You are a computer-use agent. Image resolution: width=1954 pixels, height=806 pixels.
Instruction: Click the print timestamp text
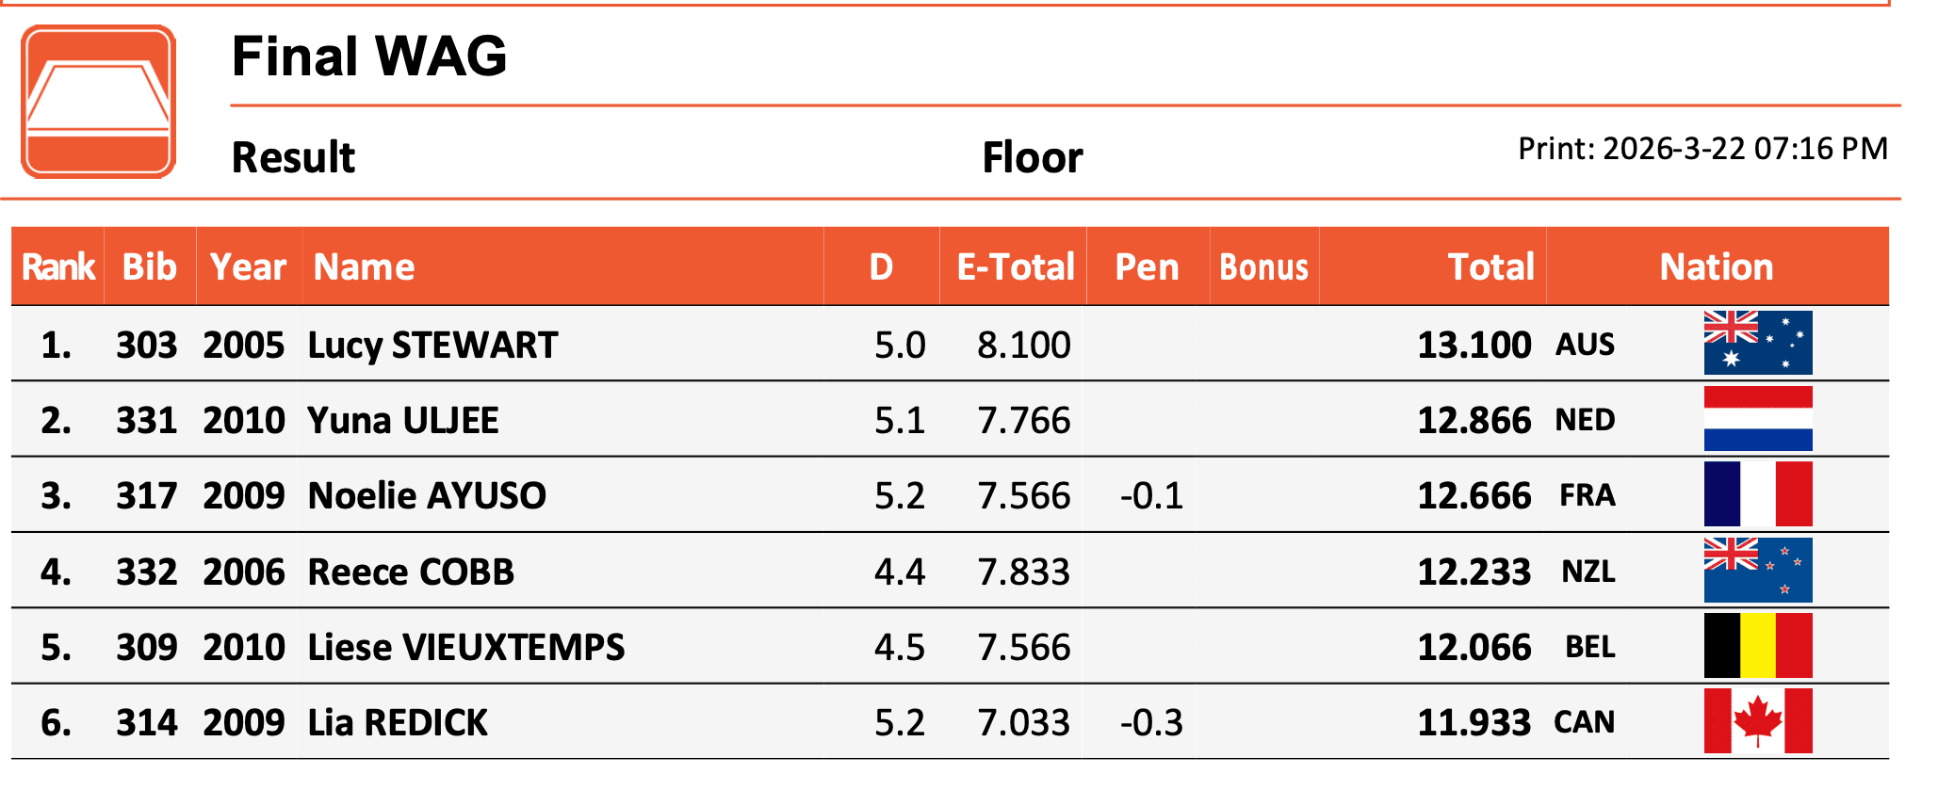[x=1702, y=149]
